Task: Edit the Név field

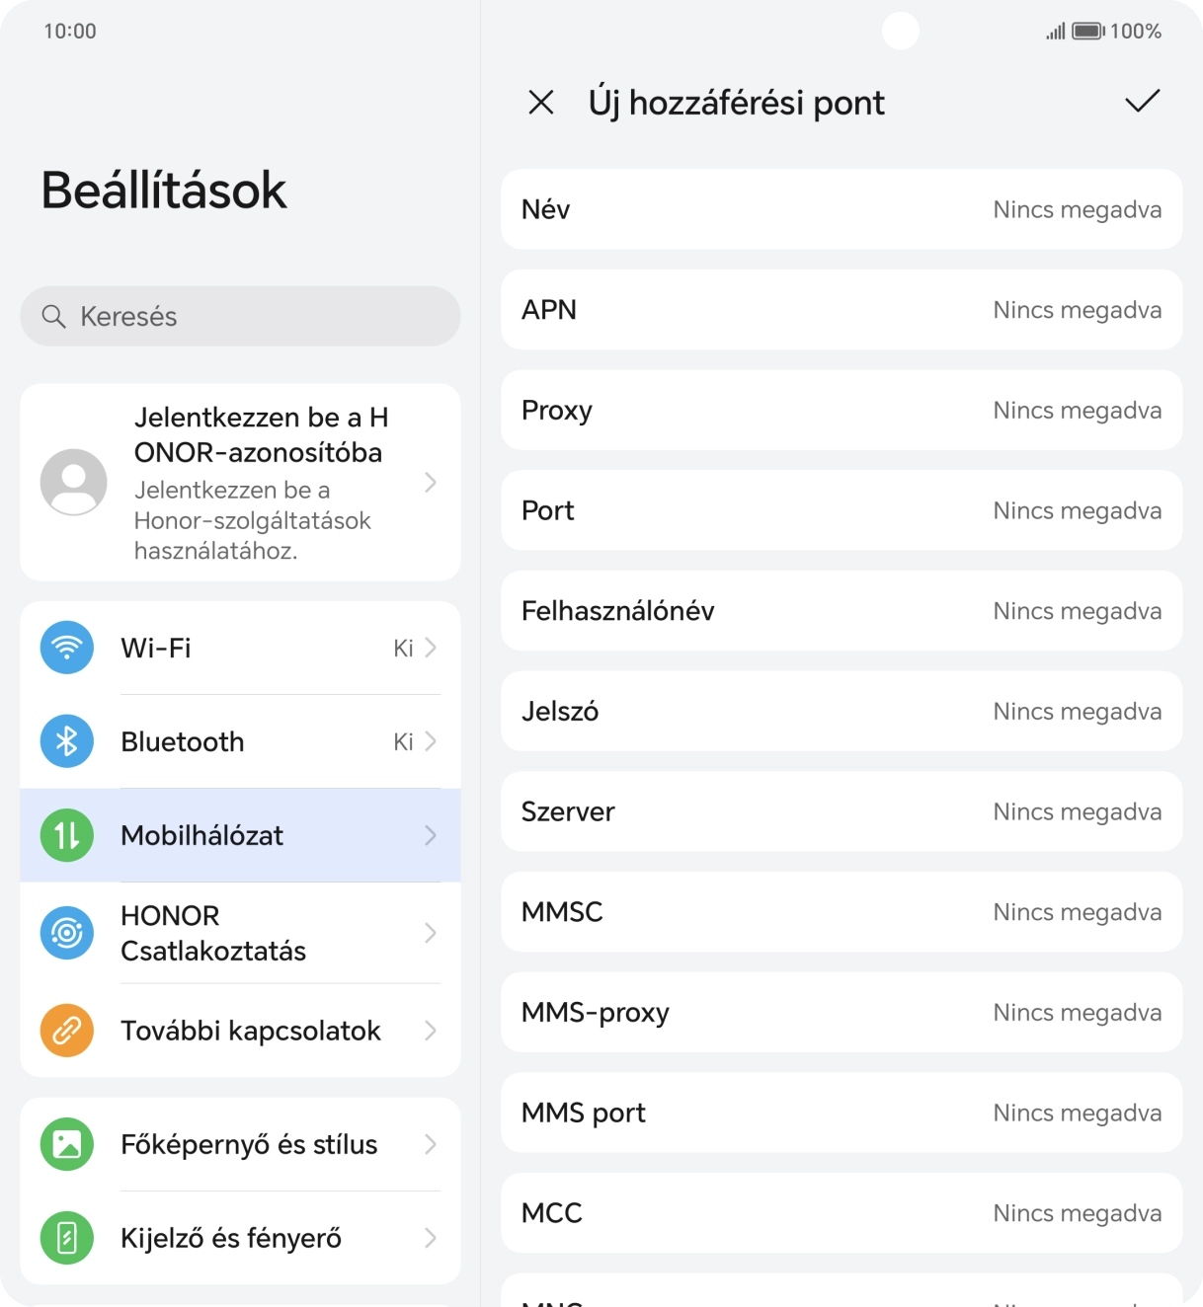Action: [842, 209]
